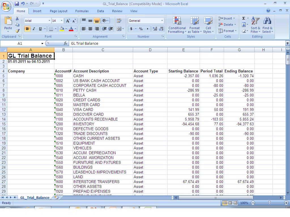Click into the formula bar text
The image size is (290, 217).
click(177, 43)
